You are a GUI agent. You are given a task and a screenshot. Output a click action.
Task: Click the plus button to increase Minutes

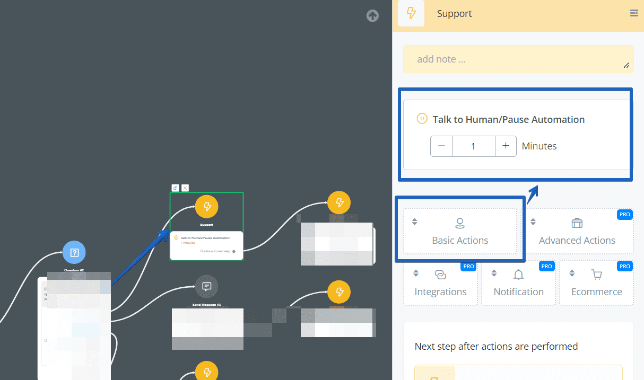pyautogui.click(x=506, y=146)
